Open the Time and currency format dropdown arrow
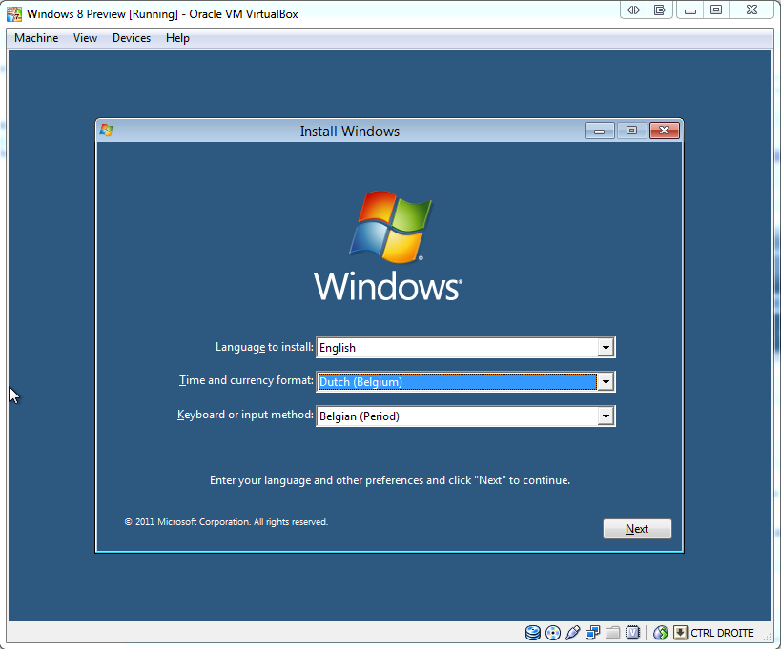The height and width of the screenshot is (649, 781). [605, 382]
